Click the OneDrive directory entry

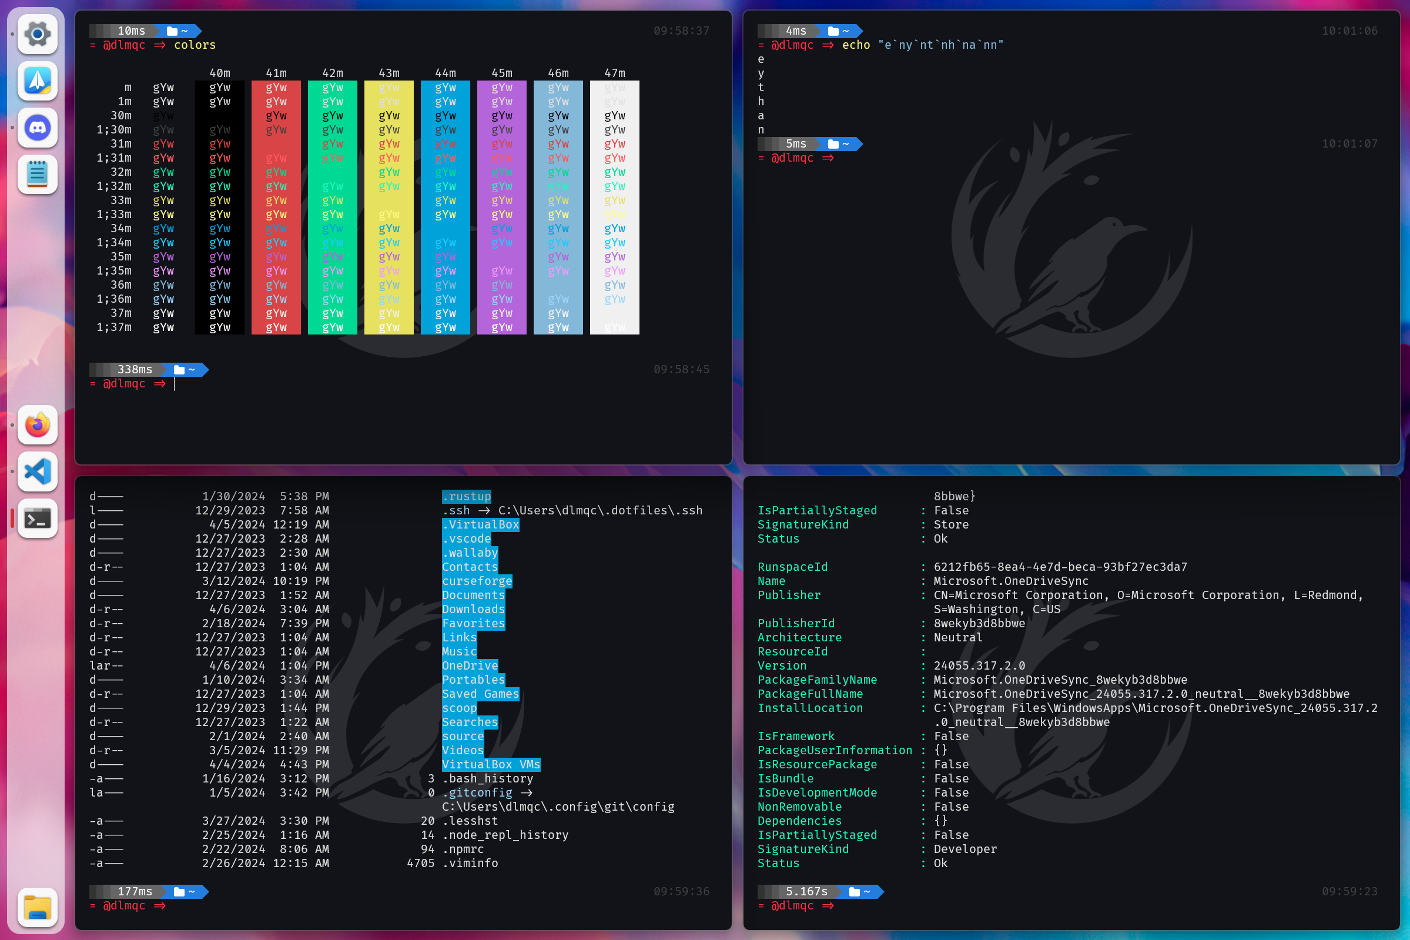coord(470,665)
